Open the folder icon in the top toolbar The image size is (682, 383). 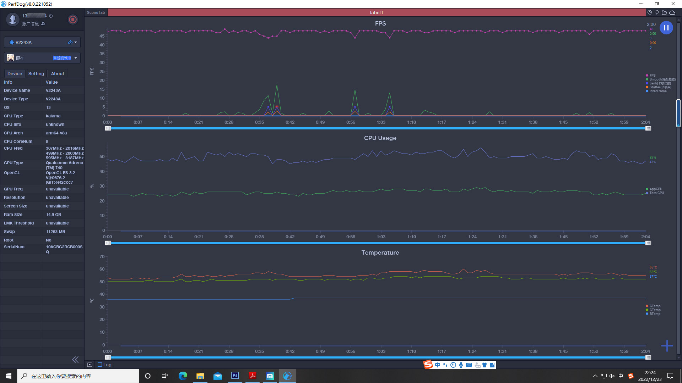pyautogui.click(x=664, y=12)
